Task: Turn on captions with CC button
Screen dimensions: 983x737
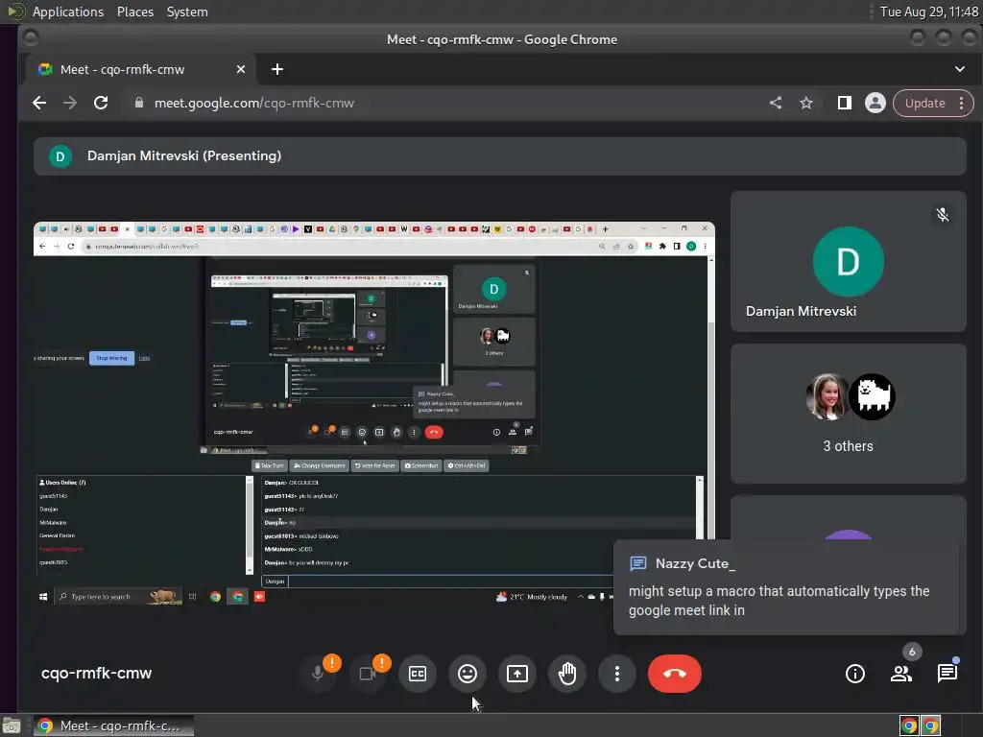Action: point(418,674)
